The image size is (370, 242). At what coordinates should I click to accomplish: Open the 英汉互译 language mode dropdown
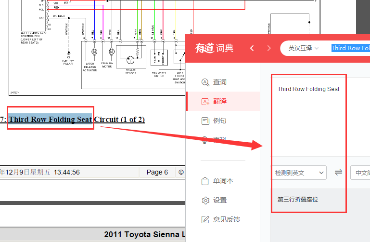[304, 48]
